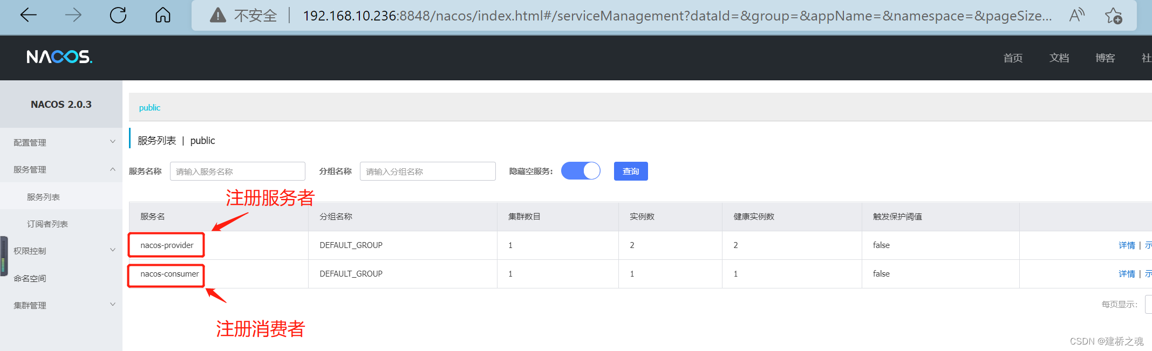Image resolution: width=1152 pixels, height=351 pixels.
Task: Add page to favorites star icon
Action: pos(1113,16)
